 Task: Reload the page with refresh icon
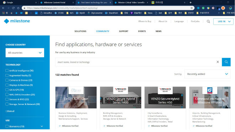[13, 8]
